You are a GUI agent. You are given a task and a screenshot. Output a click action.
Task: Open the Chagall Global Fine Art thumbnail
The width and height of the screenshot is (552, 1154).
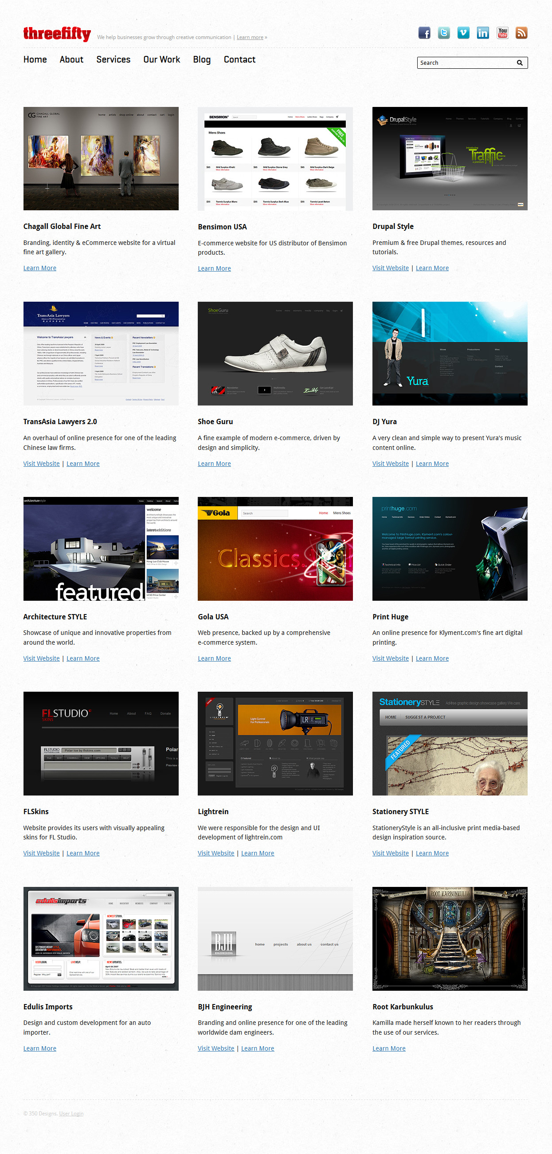(x=101, y=158)
